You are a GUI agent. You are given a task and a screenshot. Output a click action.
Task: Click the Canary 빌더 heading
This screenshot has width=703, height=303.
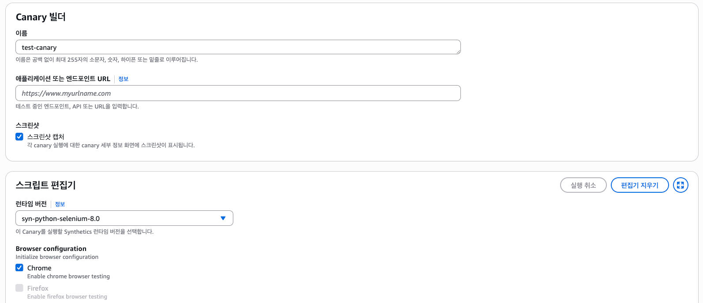tap(41, 17)
